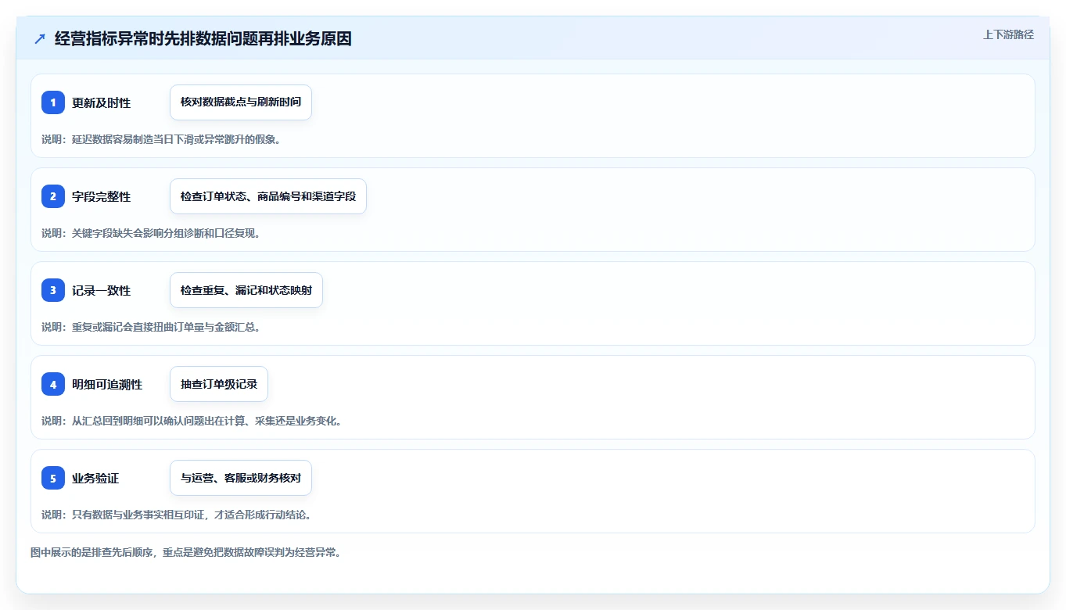The height and width of the screenshot is (610, 1066).
Task: Select the 记录一致性 step label
Action: pos(102,290)
